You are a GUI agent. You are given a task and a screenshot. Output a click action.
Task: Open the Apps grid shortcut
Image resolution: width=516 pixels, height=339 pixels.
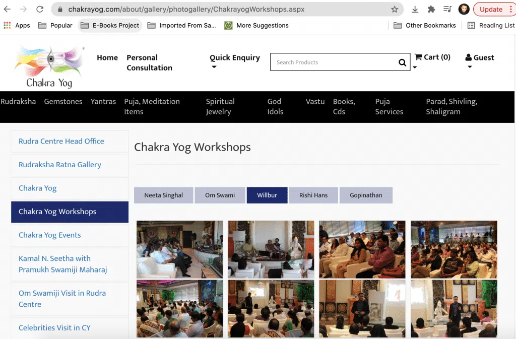pos(17,25)
